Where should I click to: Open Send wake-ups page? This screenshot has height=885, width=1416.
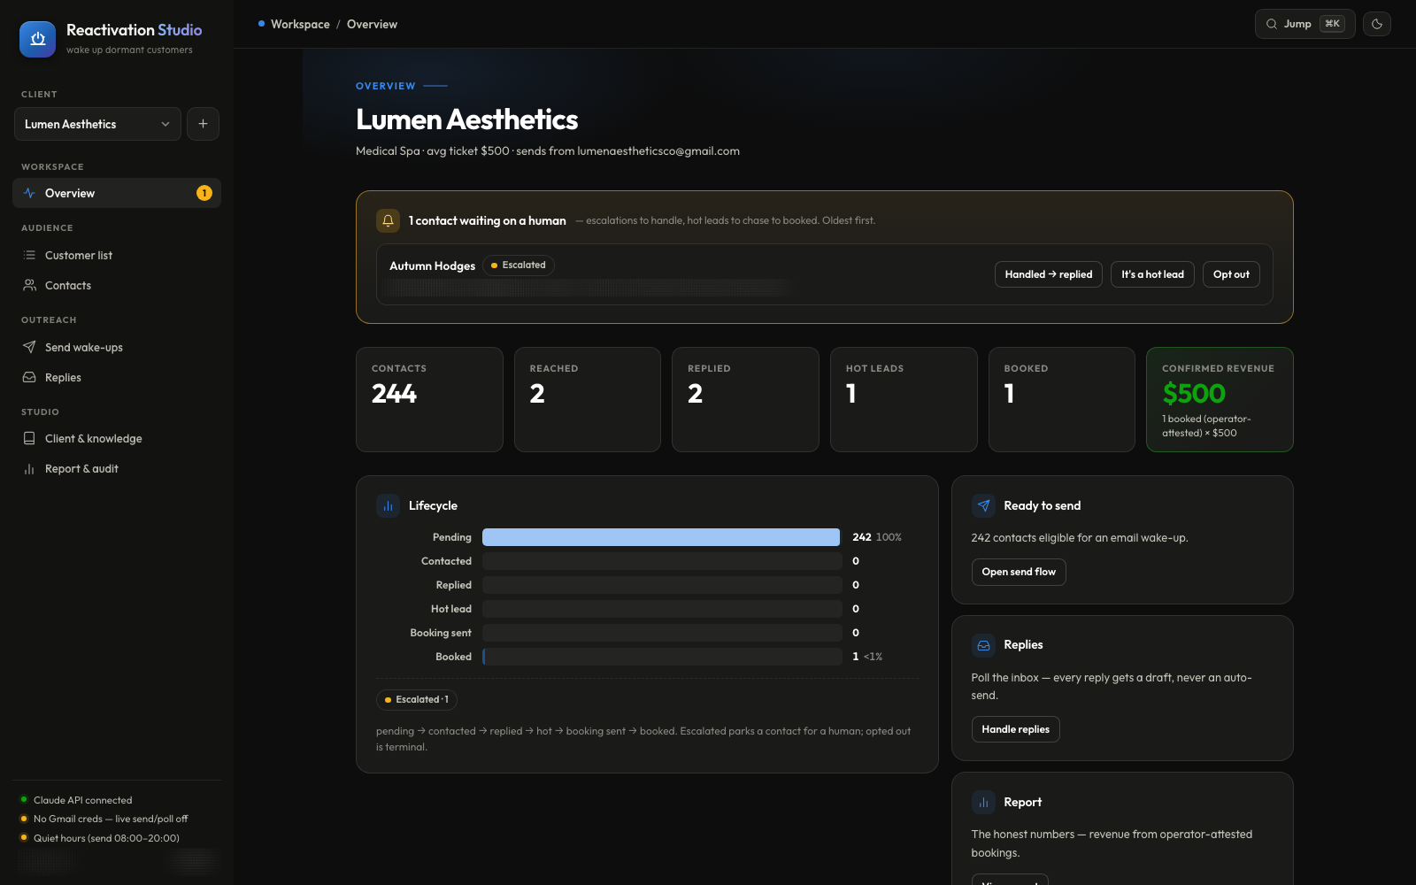click(117, 347)
